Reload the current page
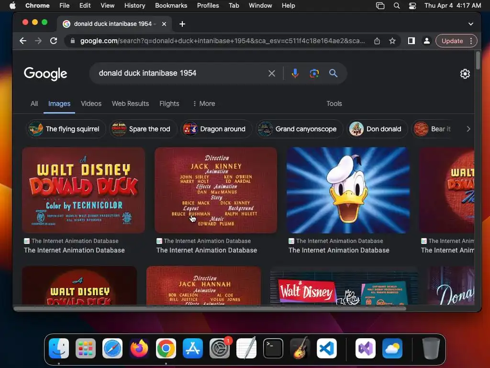 (54, 41)
